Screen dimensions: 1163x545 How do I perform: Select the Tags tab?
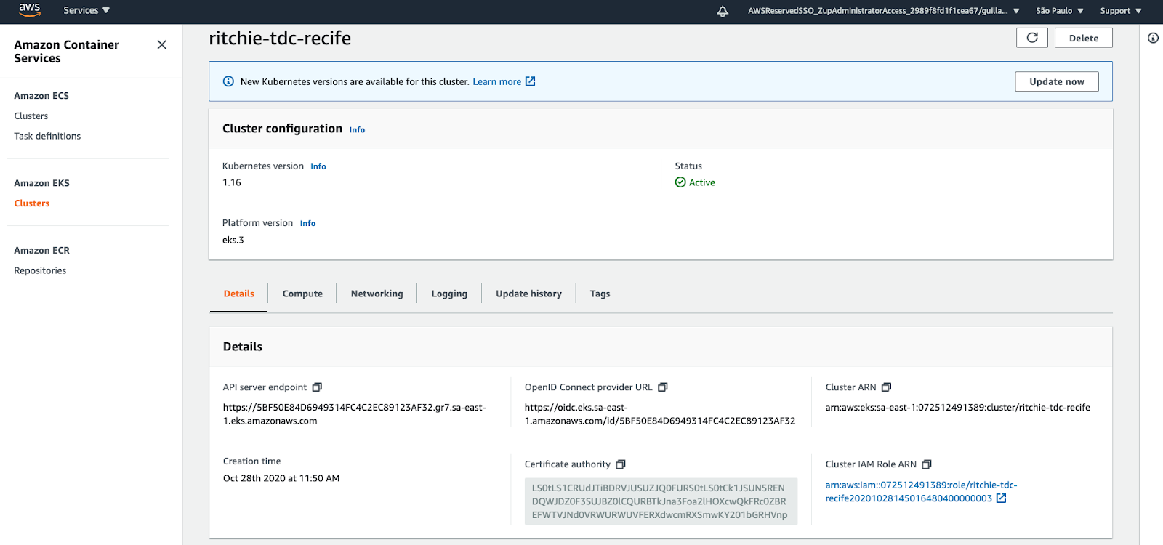click(x=600, y=294)
